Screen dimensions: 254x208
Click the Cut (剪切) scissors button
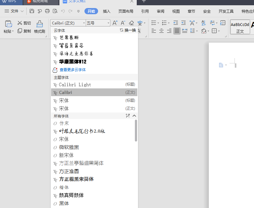pyautogui.click(x=24, y=23)
